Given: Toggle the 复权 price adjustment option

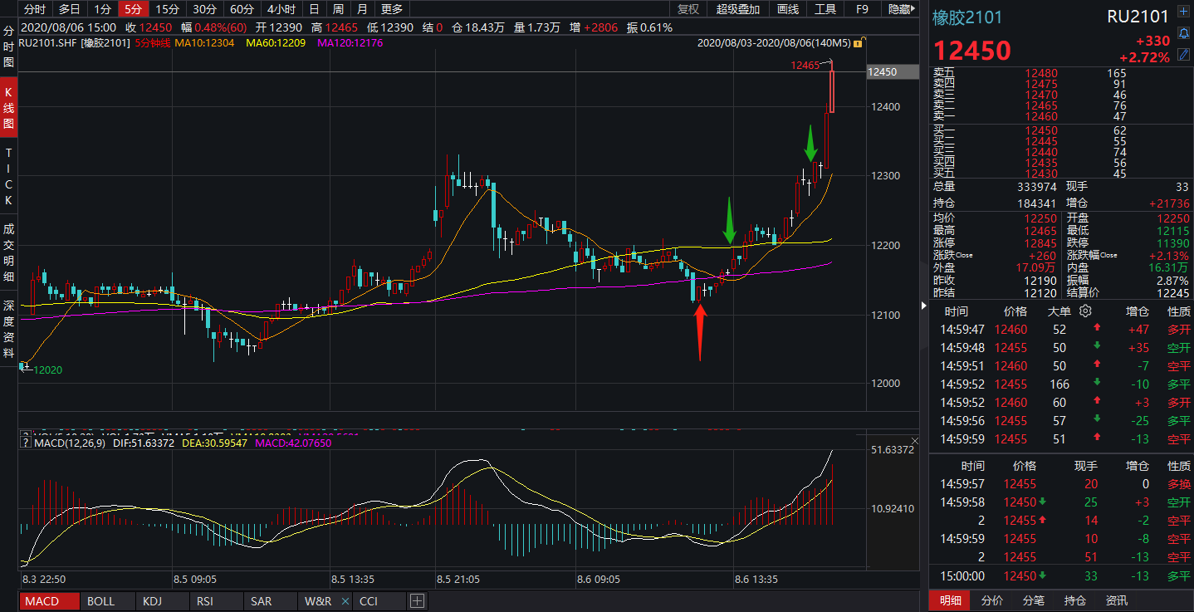Looking at the screenshot, I should (688, 9).
